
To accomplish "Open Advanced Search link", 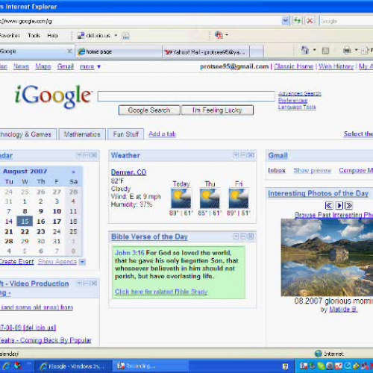I will click(x=300, y=93).
